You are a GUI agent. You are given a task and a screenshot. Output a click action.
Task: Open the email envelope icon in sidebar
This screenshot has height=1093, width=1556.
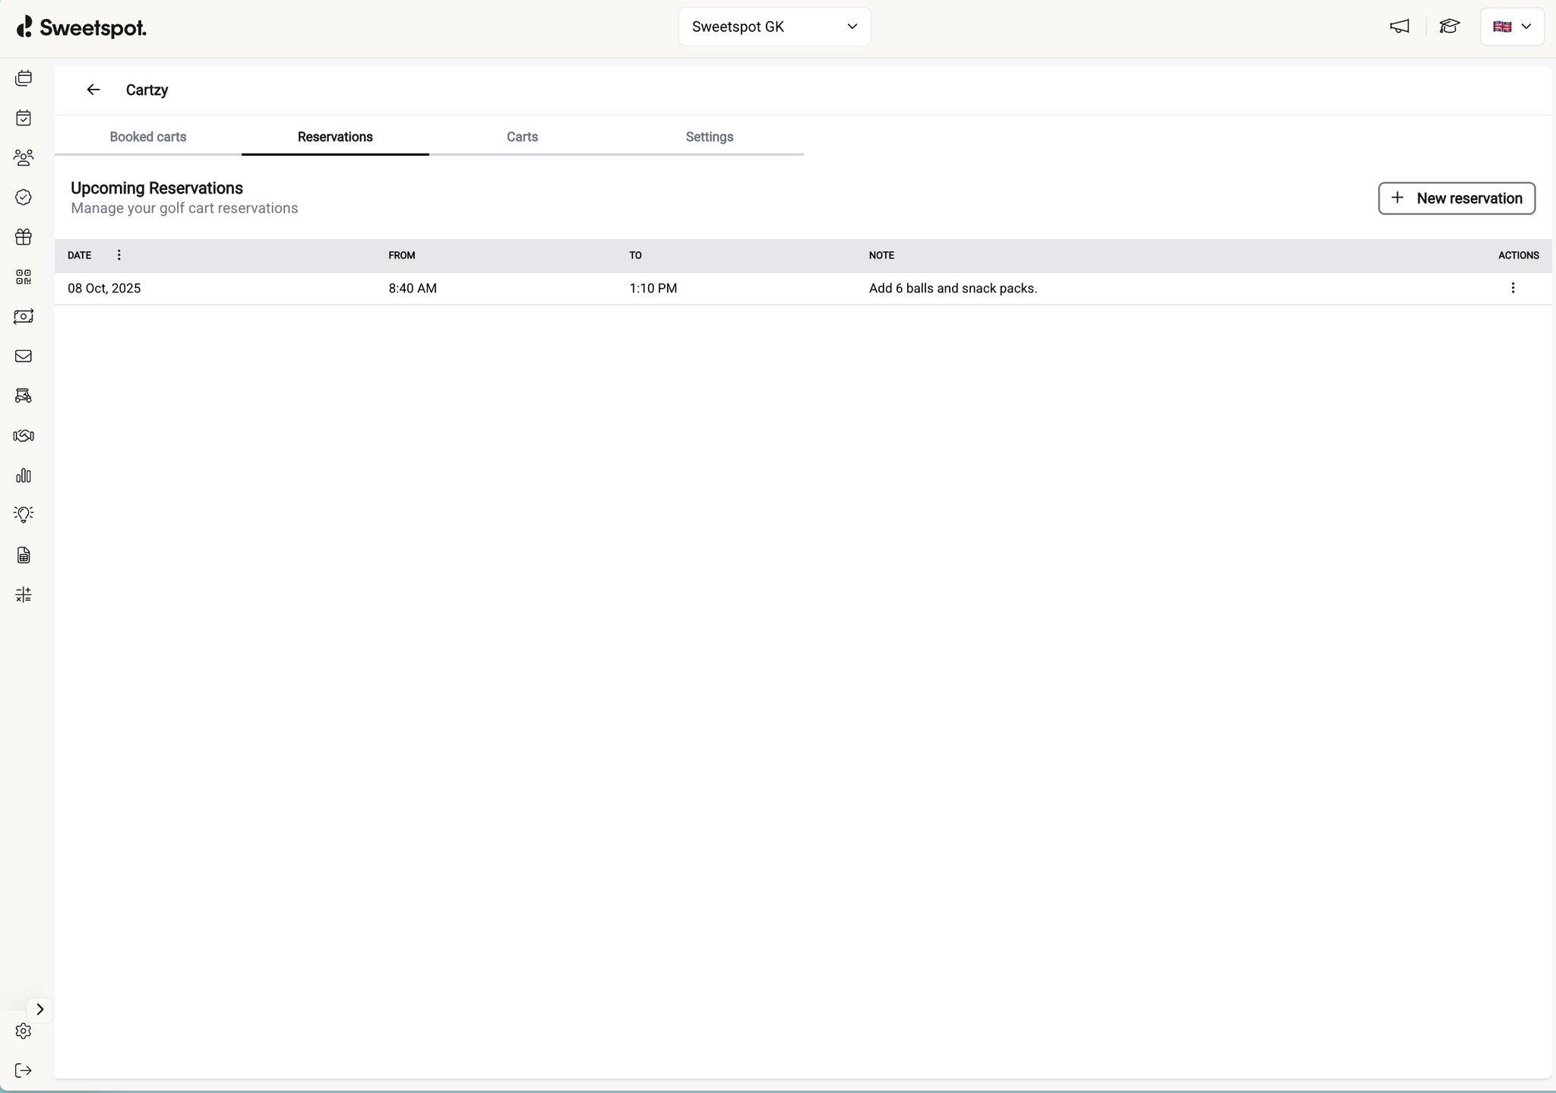pos(24,355)
